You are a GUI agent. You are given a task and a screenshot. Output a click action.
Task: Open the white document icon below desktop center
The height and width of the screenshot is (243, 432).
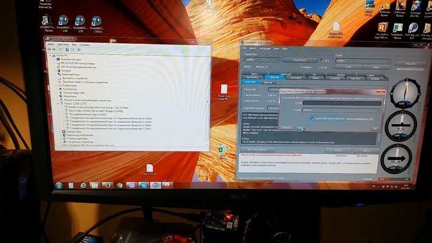pyautogui.click(x=150, y=169)
